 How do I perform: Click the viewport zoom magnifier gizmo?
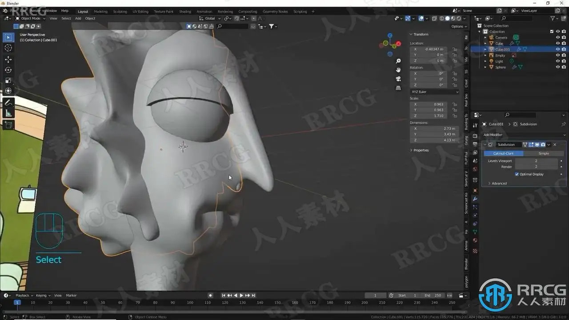398,61
